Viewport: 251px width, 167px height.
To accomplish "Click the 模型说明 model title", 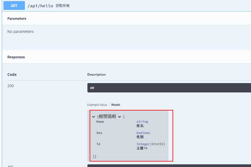I will pyautogui.click(x=107, y=116).
